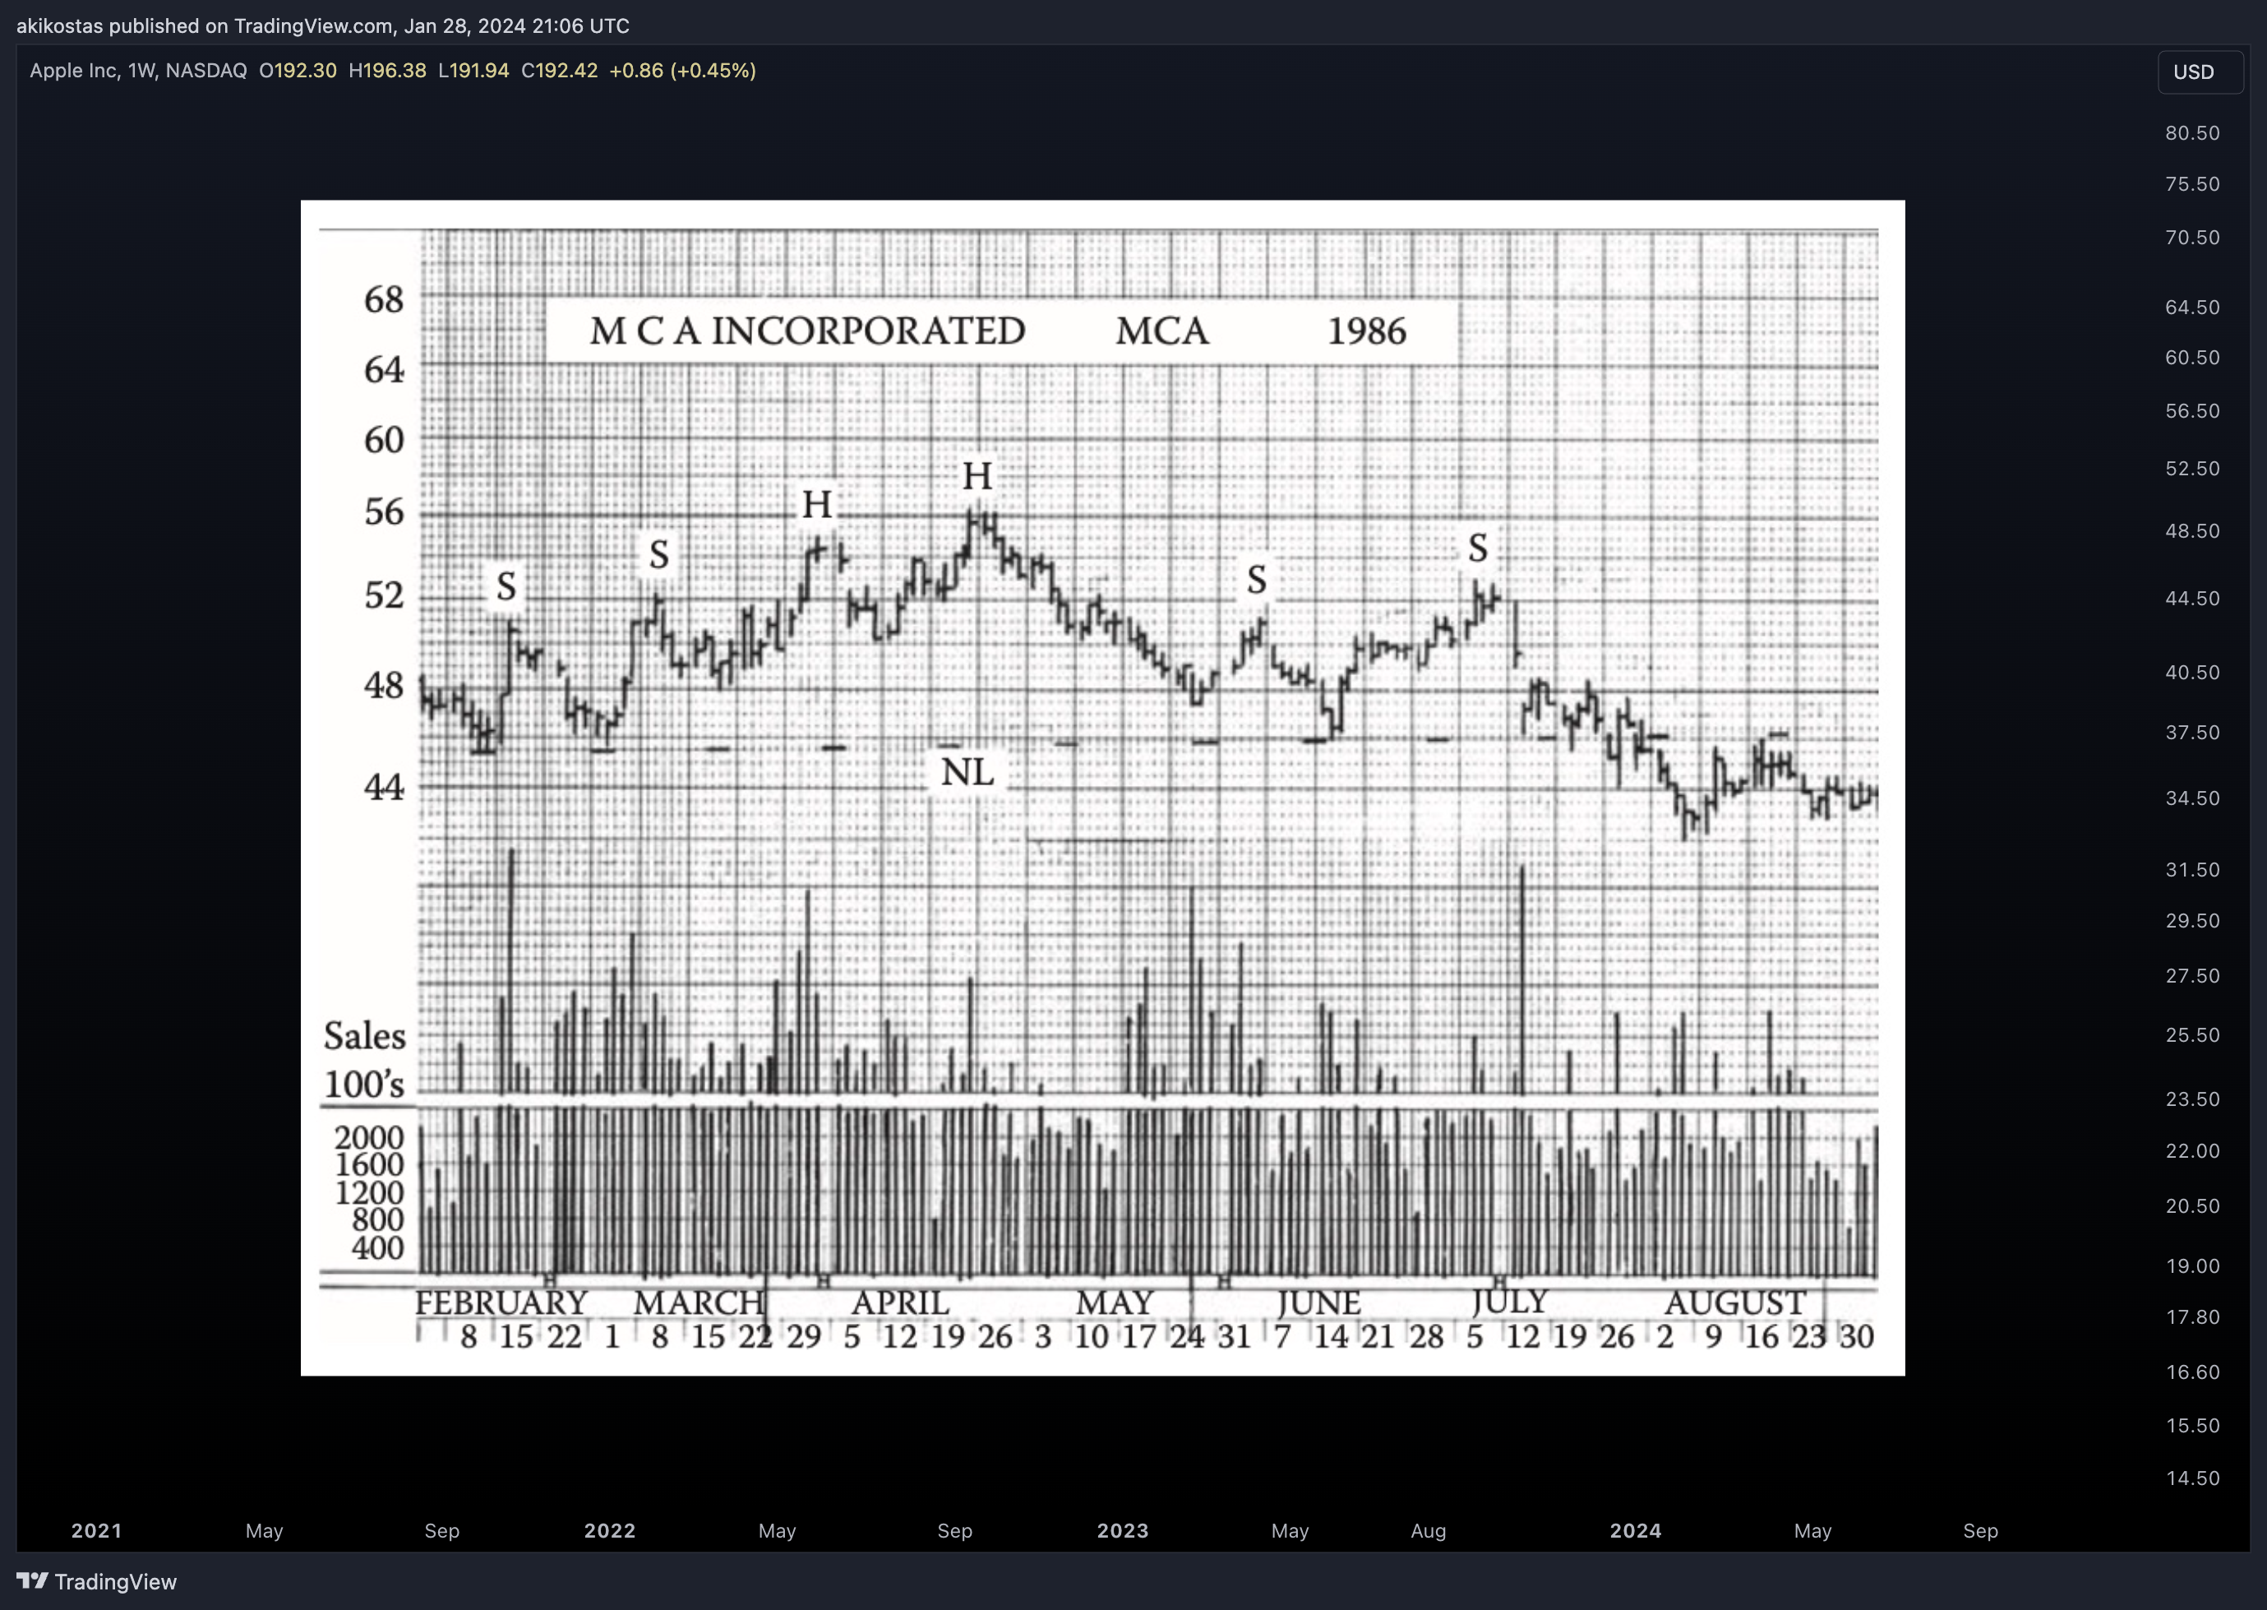The image size is (2267, 1610).
Task: Click the 19.00 price axis label
Action: point(2191,1266)
